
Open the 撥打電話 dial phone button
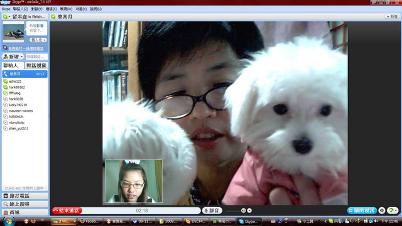(x=25, y=196)
